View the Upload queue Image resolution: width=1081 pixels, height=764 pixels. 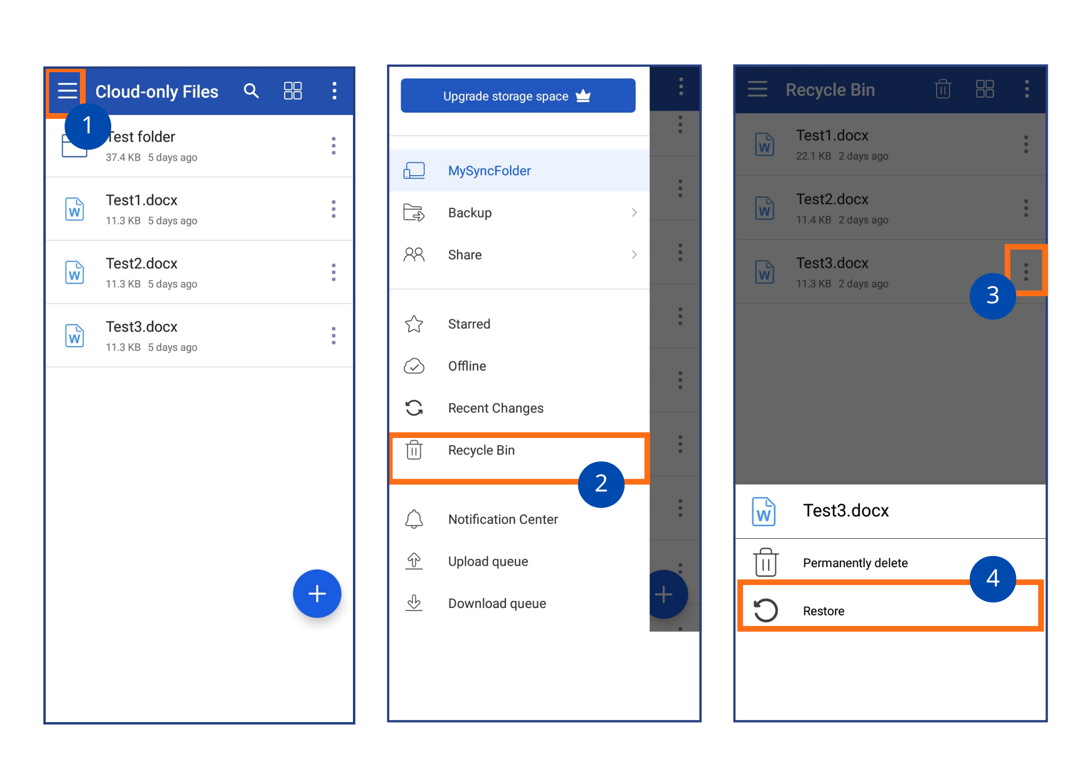pos(519,561)
